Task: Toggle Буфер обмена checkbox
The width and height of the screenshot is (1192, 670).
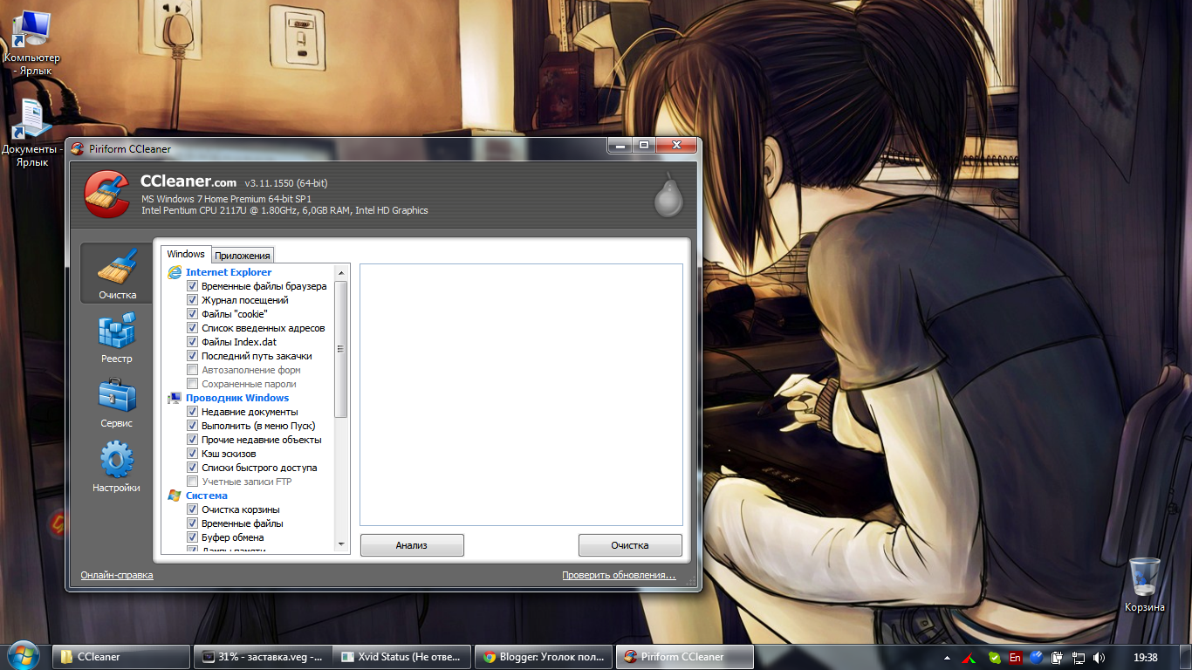Action: [x=193, y=537]
